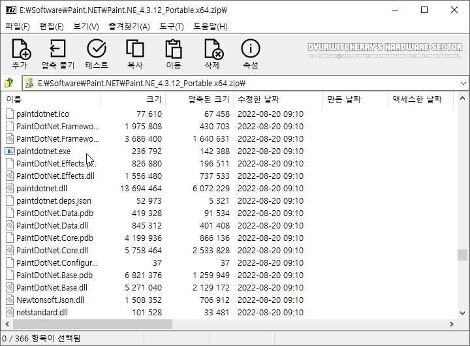Click the 추가 (Add) toolbar icon
Viewport: 470px width, 346px height.
(x=22, y=48)
